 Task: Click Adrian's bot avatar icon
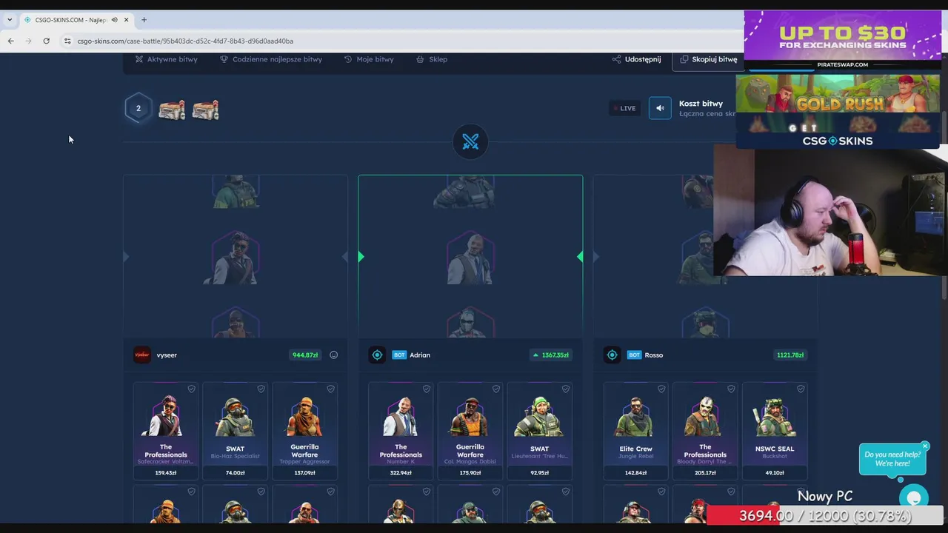point(377,355)
